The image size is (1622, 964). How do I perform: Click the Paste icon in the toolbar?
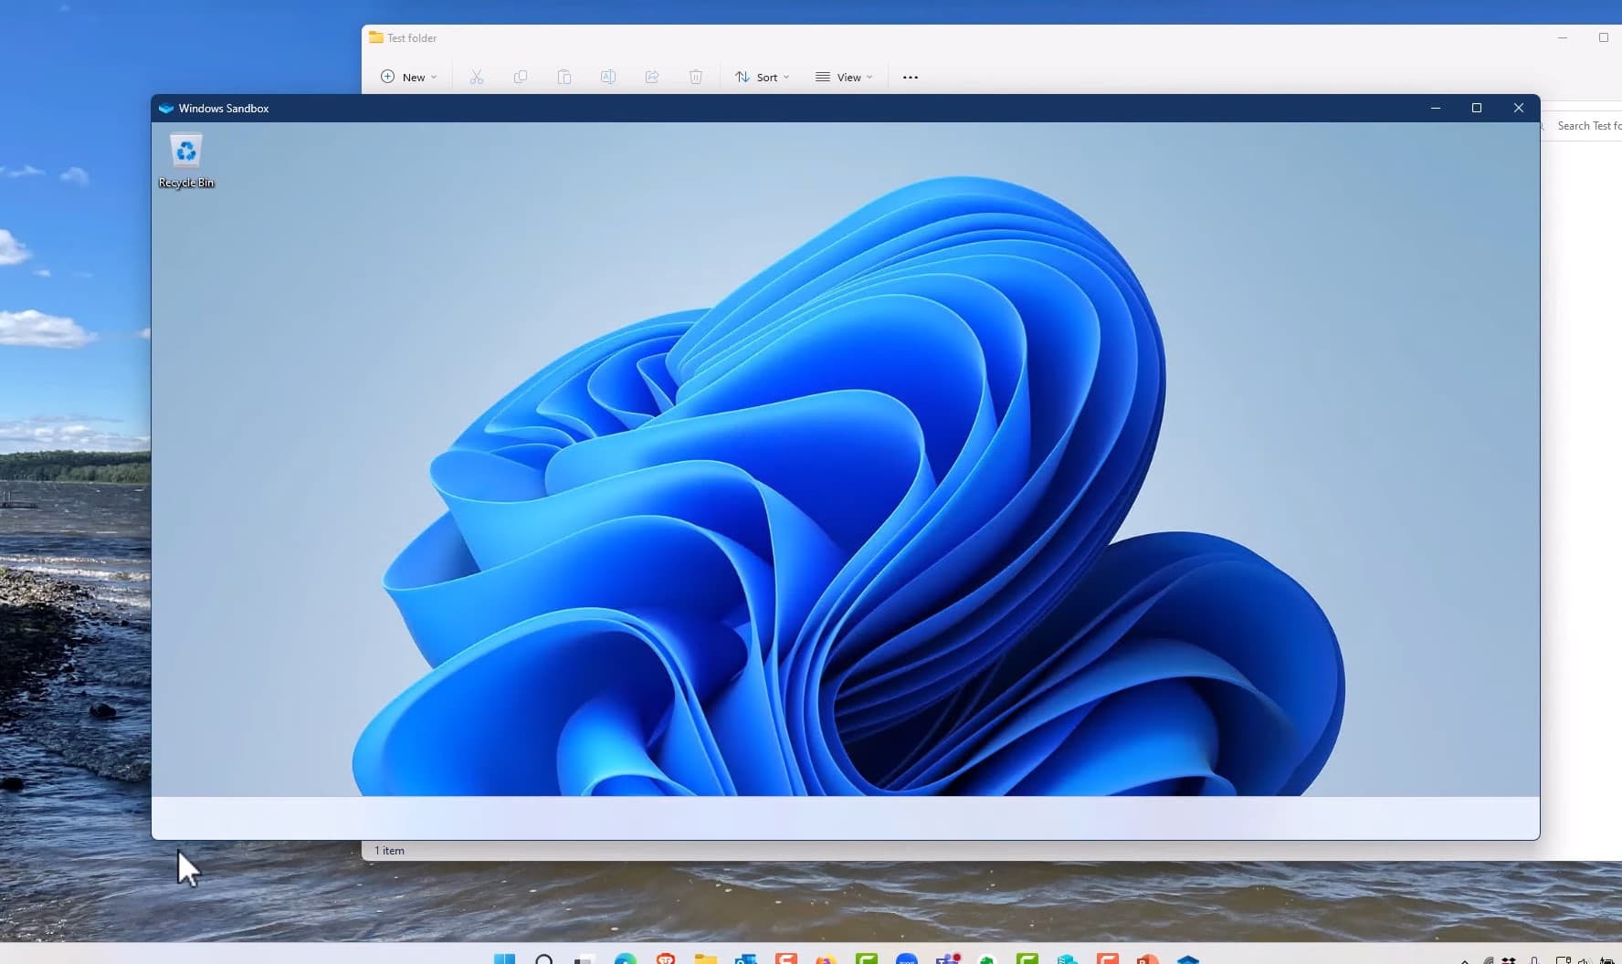(564, 77)
